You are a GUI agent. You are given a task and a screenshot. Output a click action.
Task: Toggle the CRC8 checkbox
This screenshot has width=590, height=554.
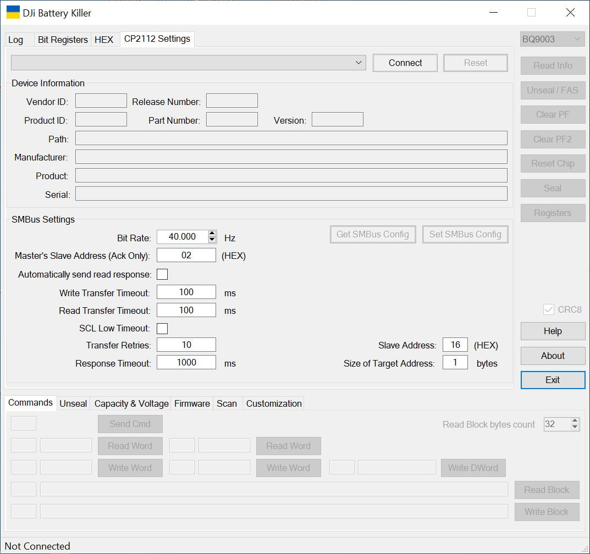pyautogui.click(x=548, y=309)
